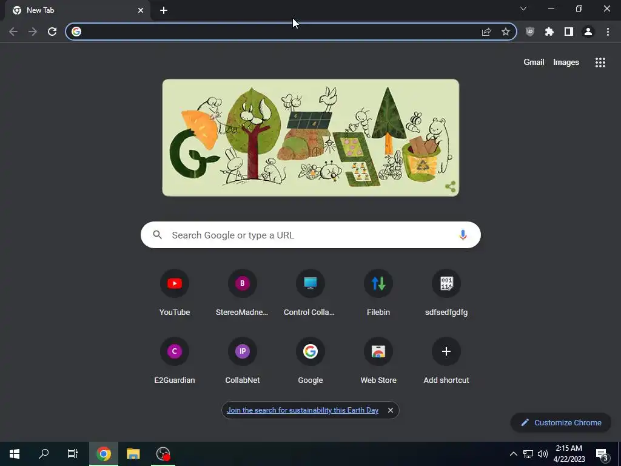Open Task View on taskbar
The width and height of the screenshot is (621, 466).
click(x=73, y=454)
